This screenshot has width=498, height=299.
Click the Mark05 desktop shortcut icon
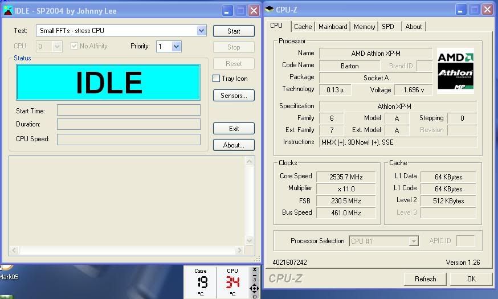pos(7,267)
